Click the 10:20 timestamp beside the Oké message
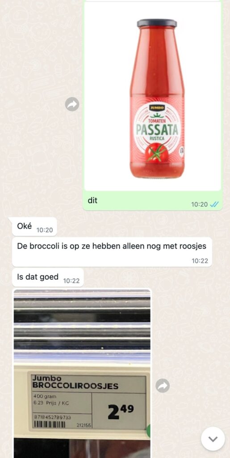This screenshot has width=230, height=458. [x=45, y=230]
